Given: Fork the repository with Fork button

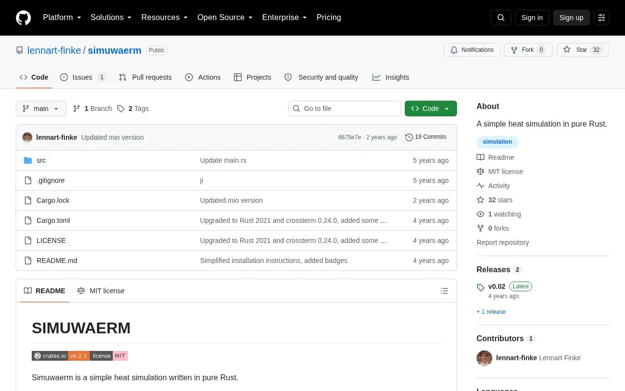Looking at the screenshot, I should point(528,50).
